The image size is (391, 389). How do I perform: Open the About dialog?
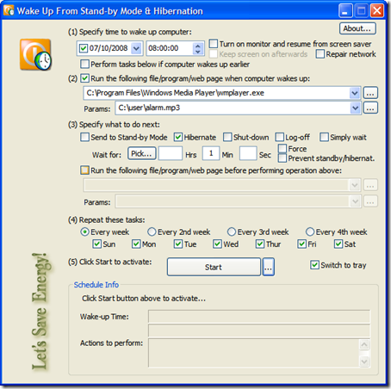[357, 28]
